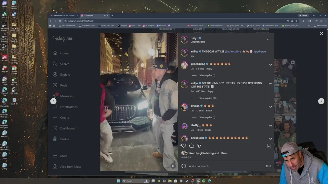The width and height of the screenshot is (328, 184).
Task: Open emoji picker in comment box
Action: point(184,166)
